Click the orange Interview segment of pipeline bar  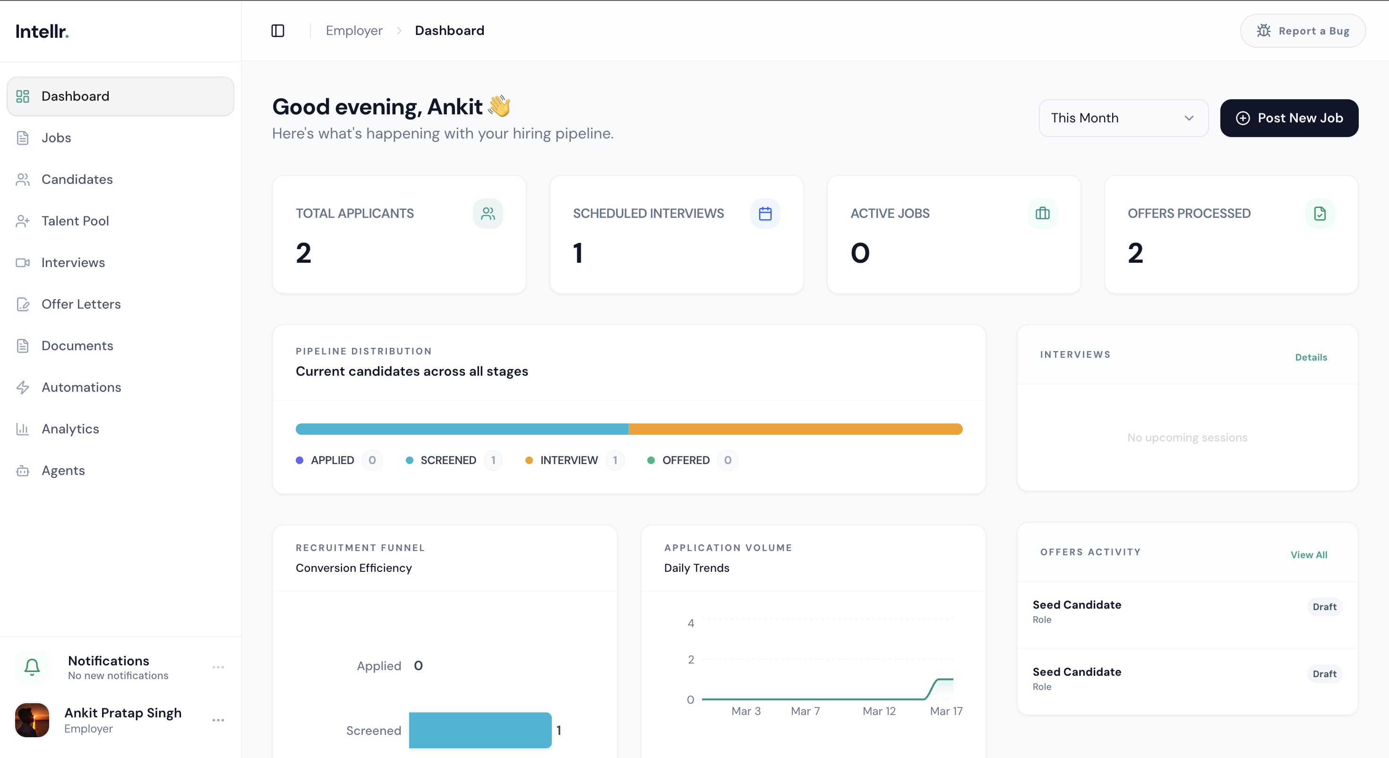(x=795, y=429)
